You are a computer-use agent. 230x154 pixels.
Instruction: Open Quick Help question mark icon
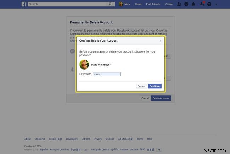click(x=209, y=4)
